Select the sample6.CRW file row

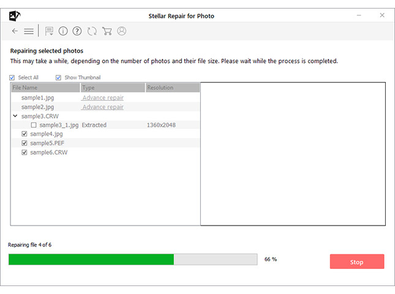click(x=48, y=152)
